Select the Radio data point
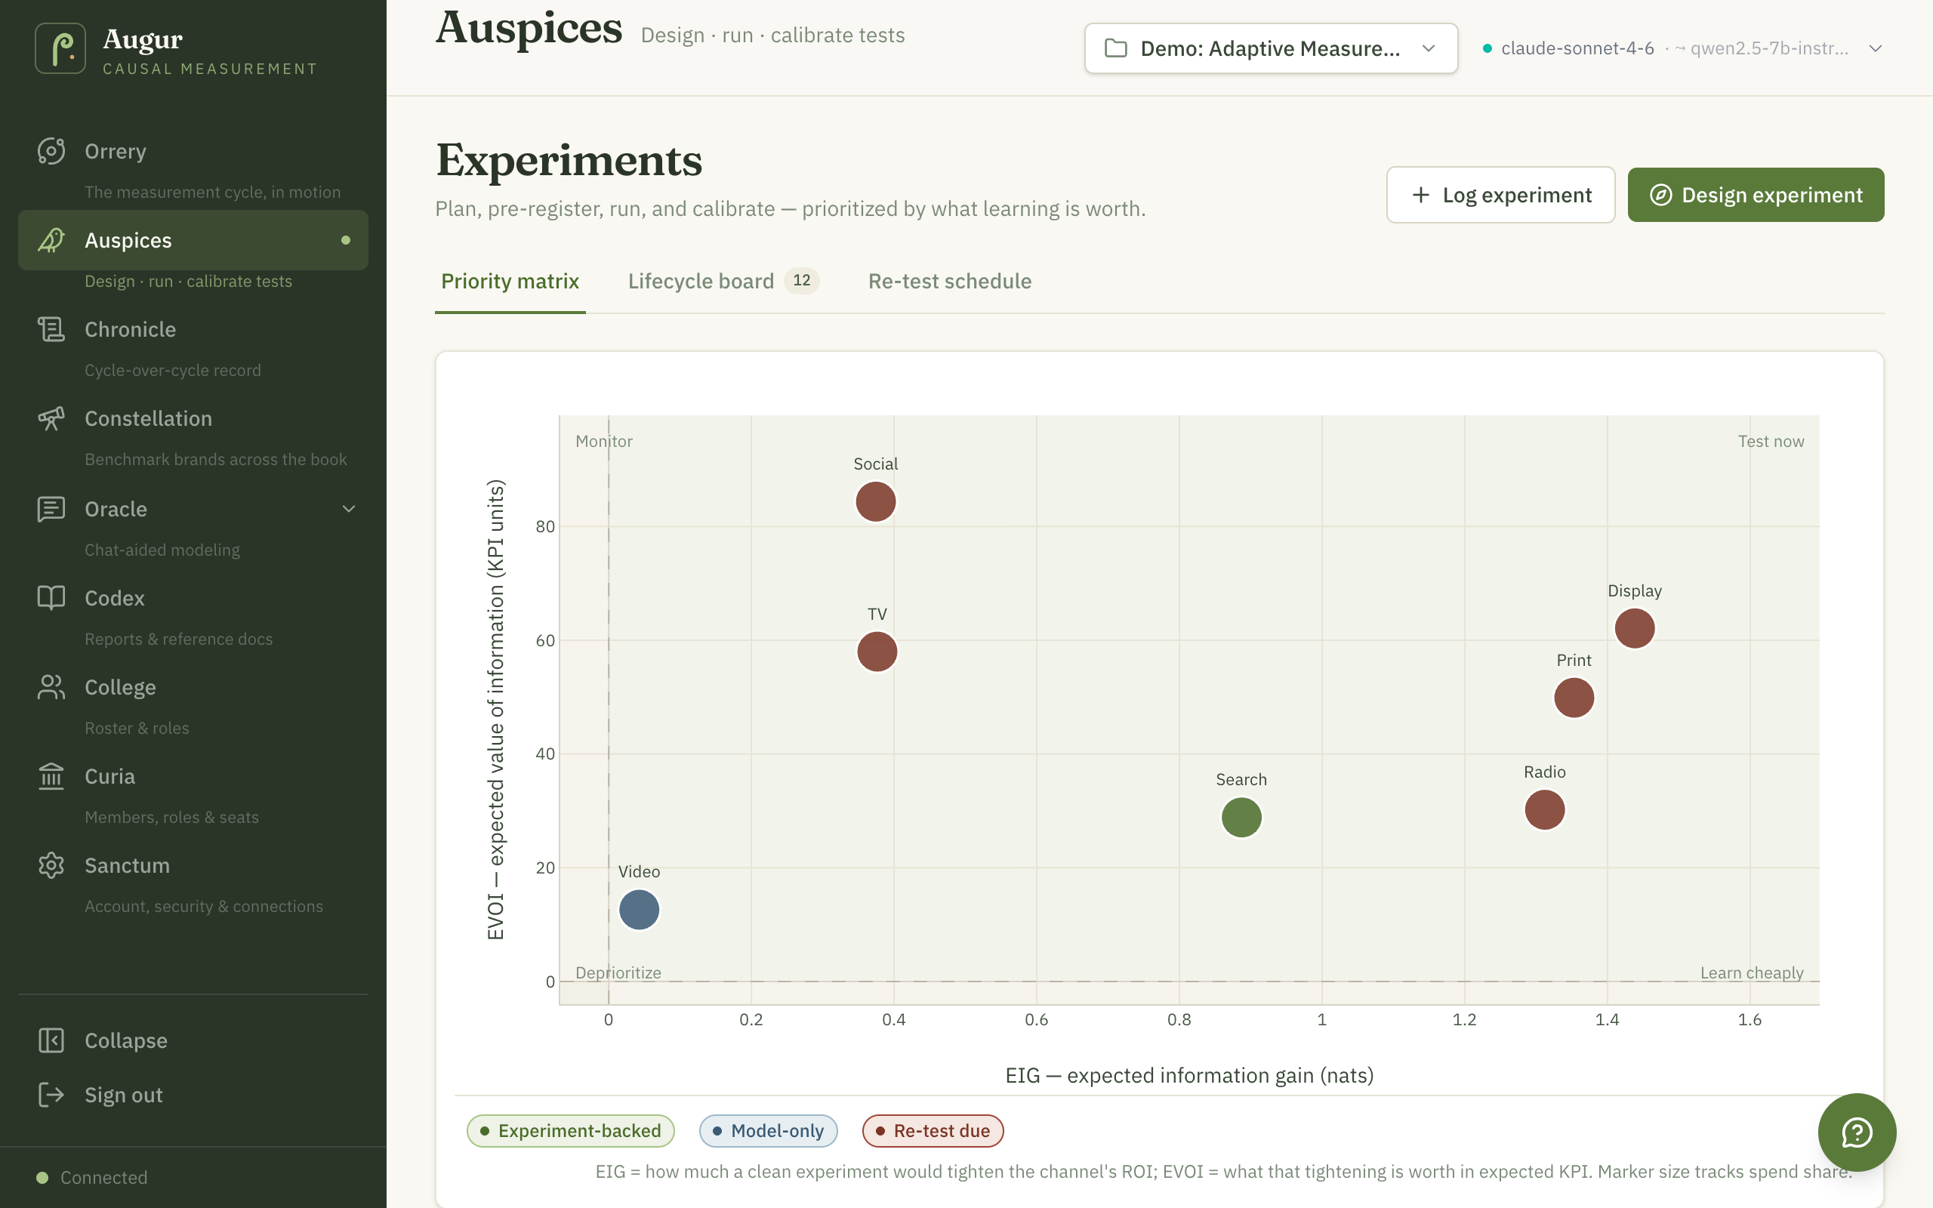 (x=1544, y=810)
